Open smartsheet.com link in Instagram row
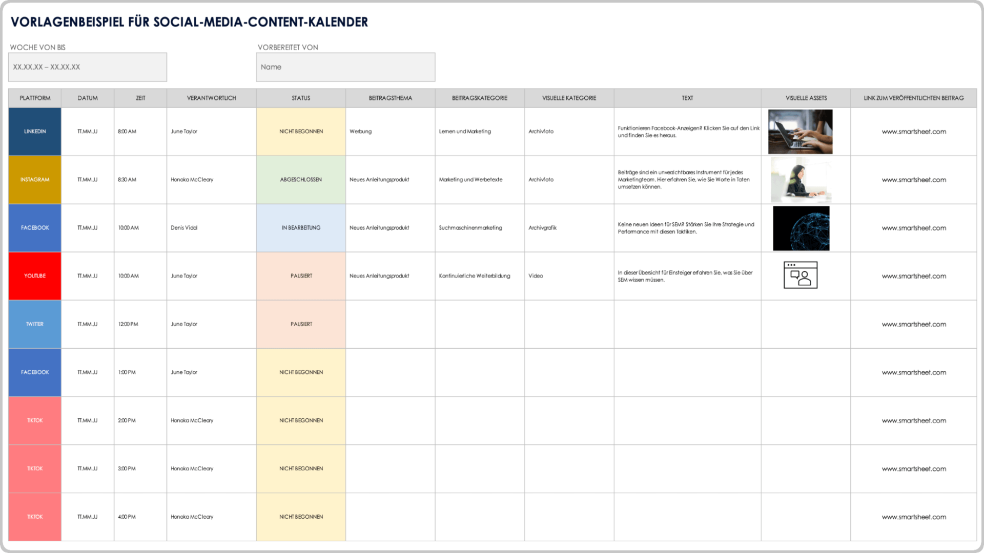The image size is (984, 553). click(914, 180)
